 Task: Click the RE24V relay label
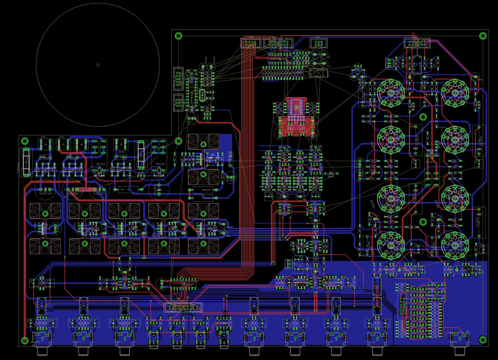pyautogui.click(x=429, y=162)
